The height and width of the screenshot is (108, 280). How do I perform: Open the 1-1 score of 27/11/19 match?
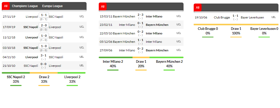pyautogui.click(x=44, y=15)
